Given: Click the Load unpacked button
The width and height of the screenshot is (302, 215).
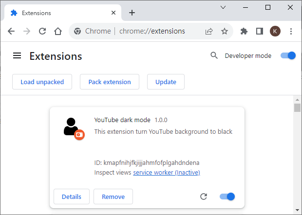Looking at the screenshot, I should click(42, 82).
